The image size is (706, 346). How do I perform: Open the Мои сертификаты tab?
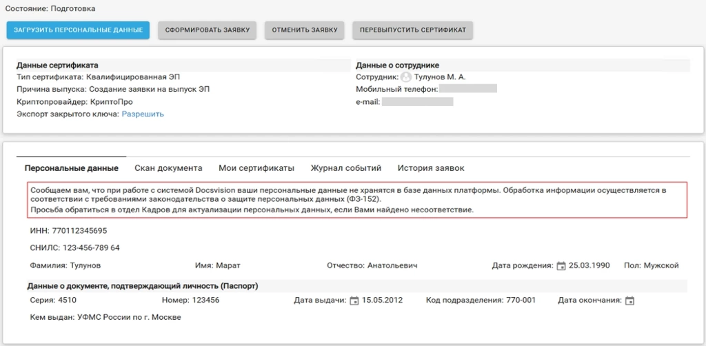click(x=256, y=167)
